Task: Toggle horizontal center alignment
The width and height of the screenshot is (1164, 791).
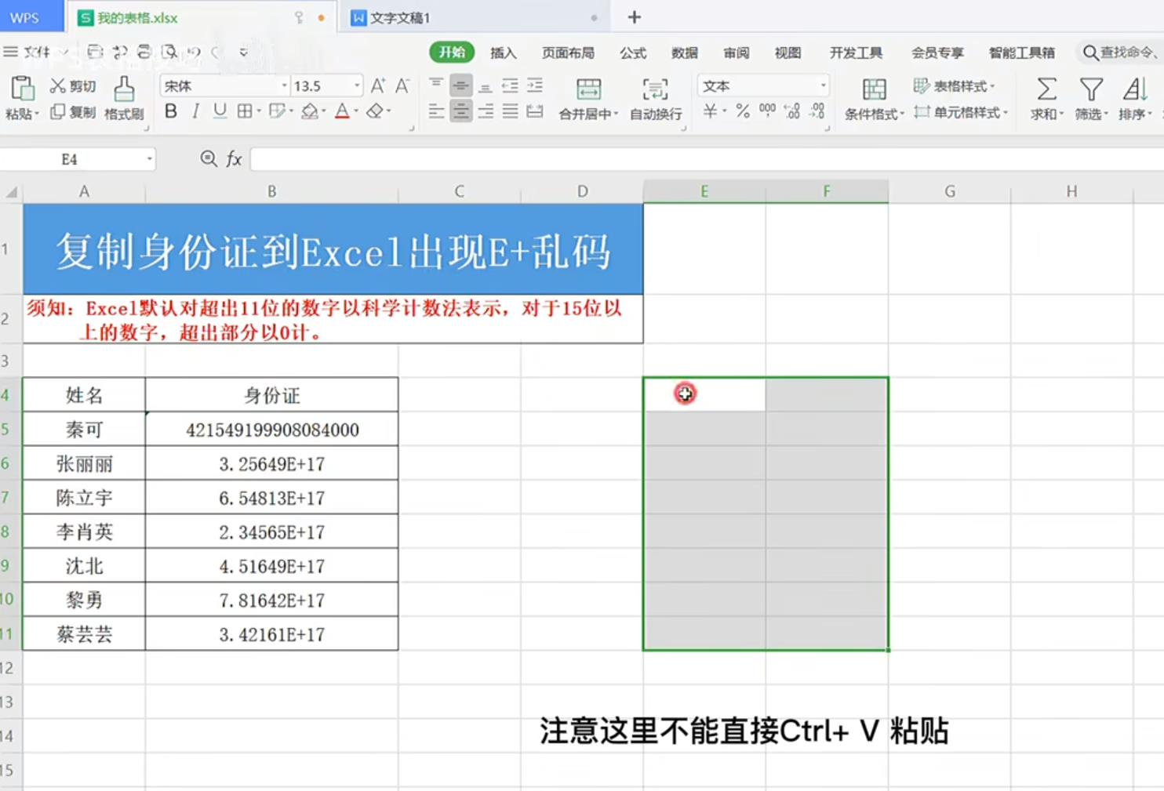Action: (461, 111)
